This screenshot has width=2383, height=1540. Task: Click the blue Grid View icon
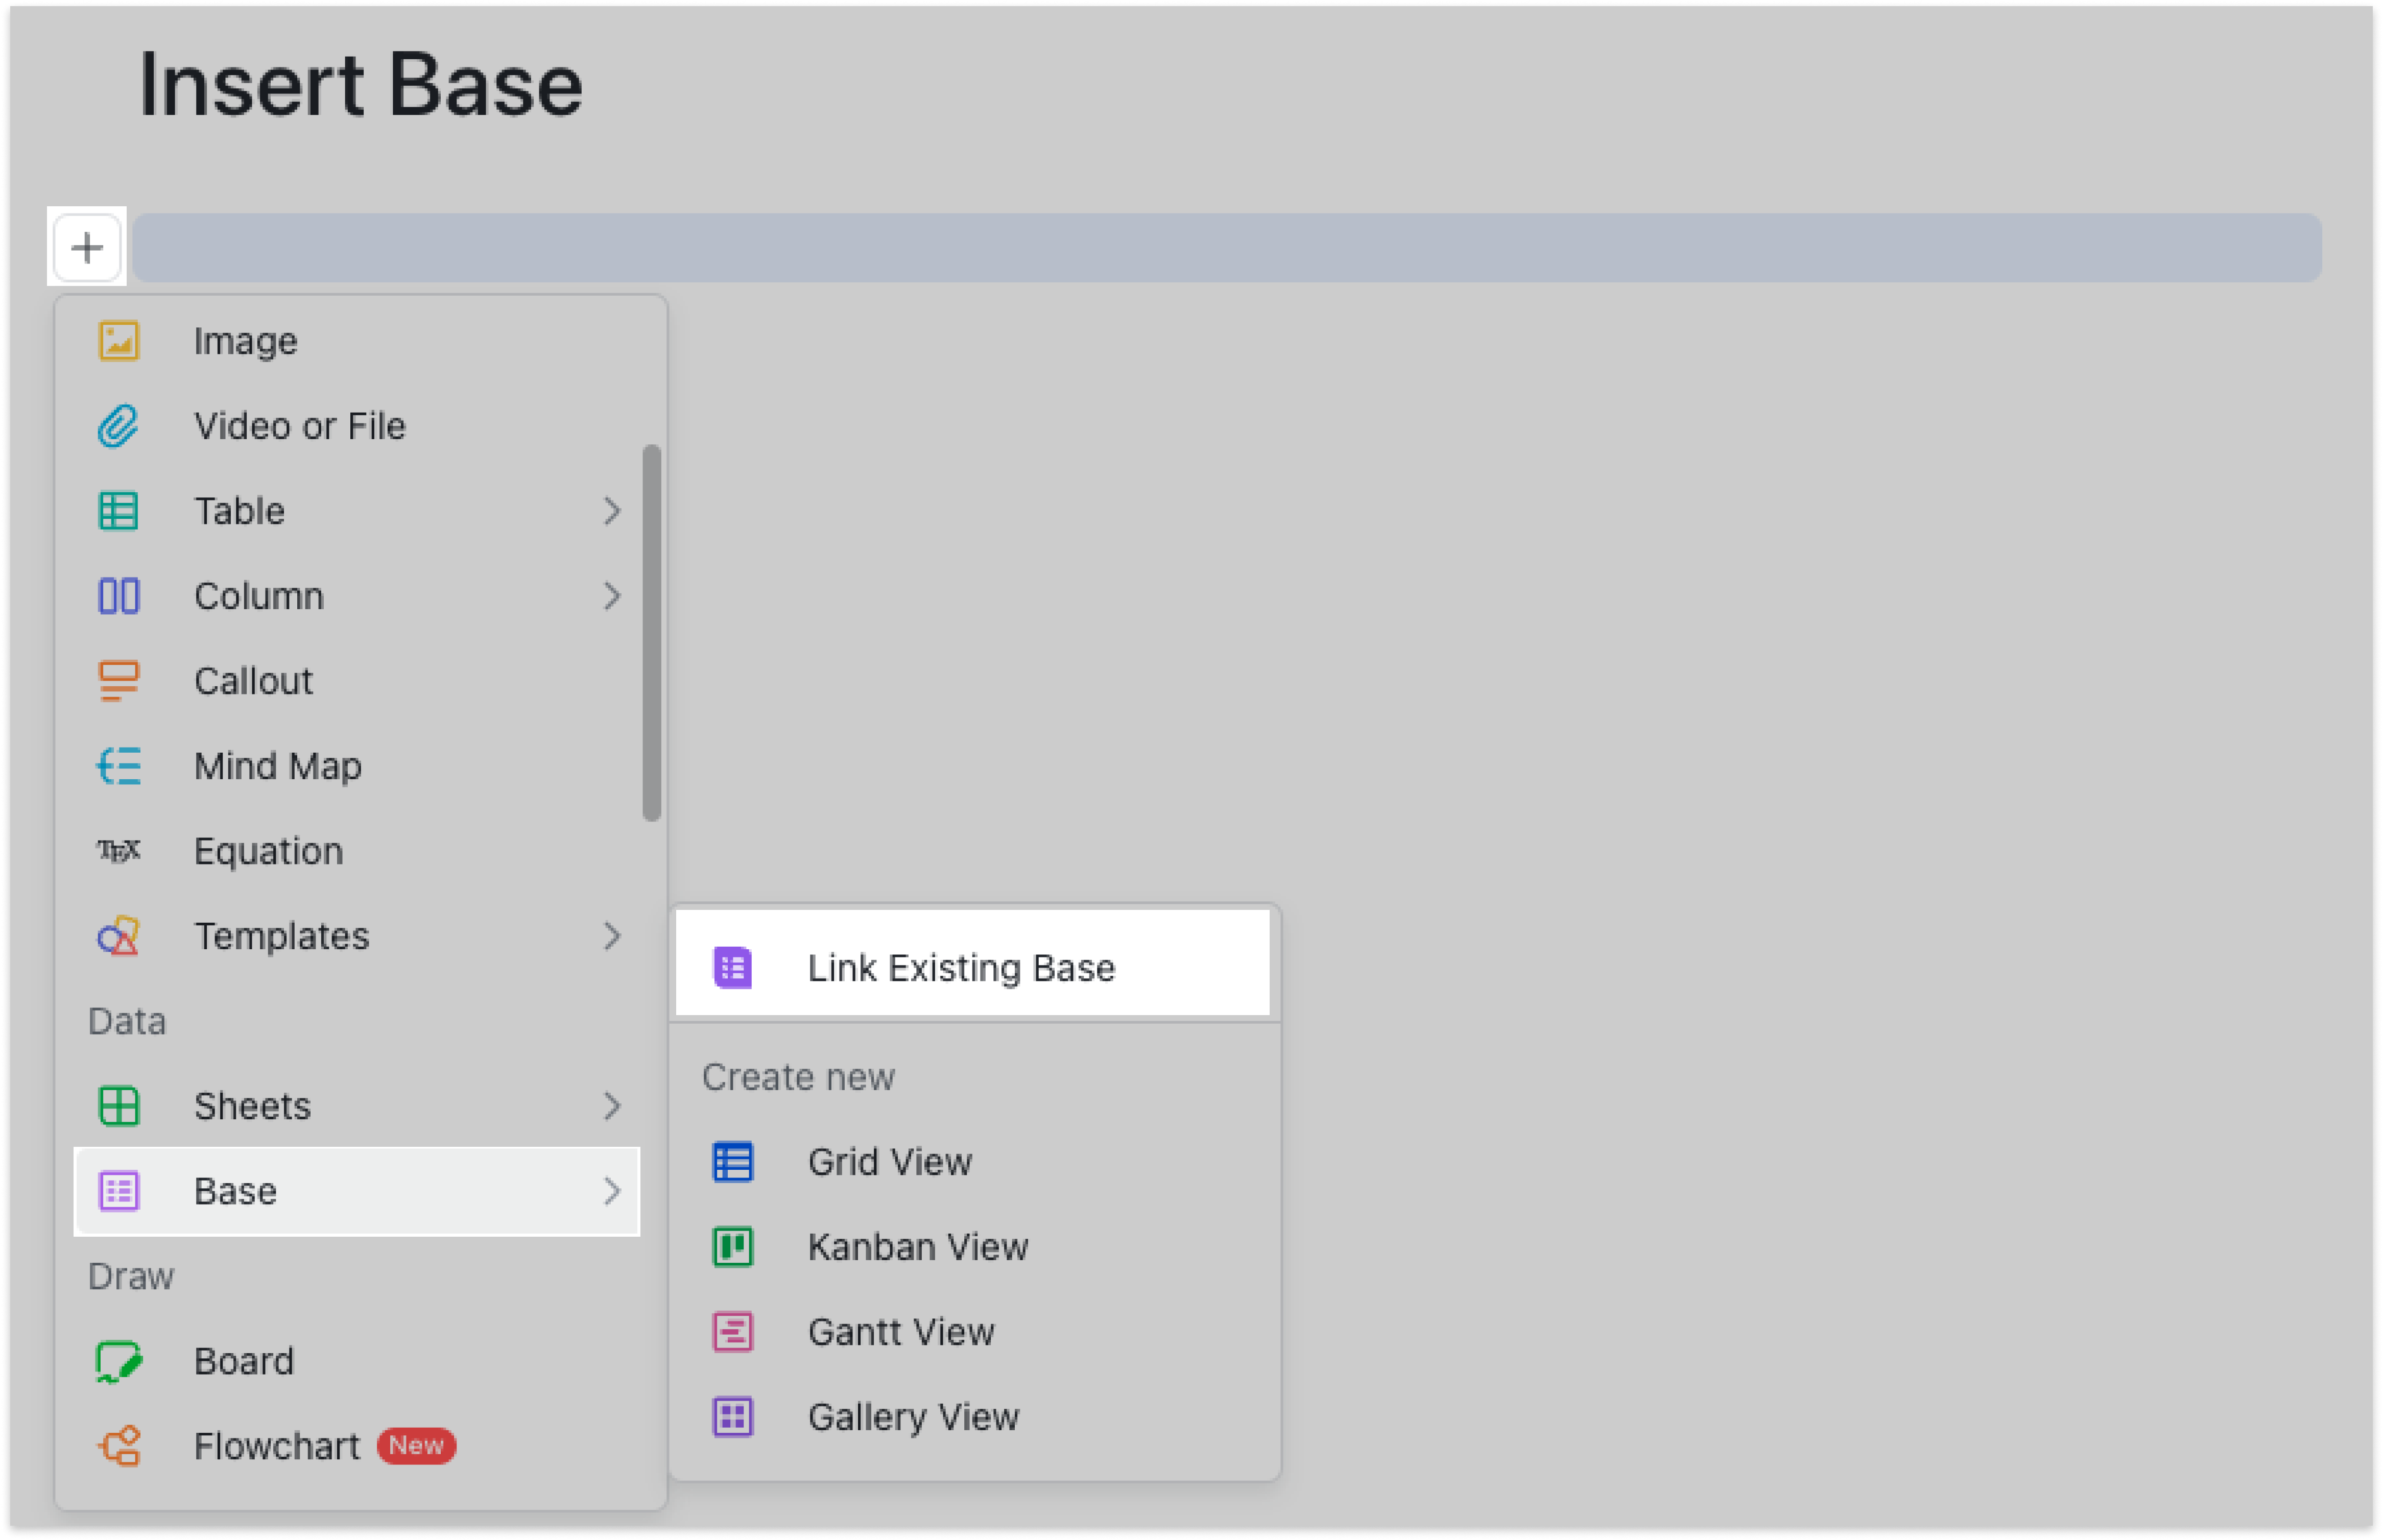pos(733,1162)
